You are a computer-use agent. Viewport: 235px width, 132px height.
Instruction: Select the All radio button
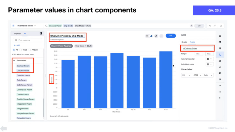coord(14,50)
